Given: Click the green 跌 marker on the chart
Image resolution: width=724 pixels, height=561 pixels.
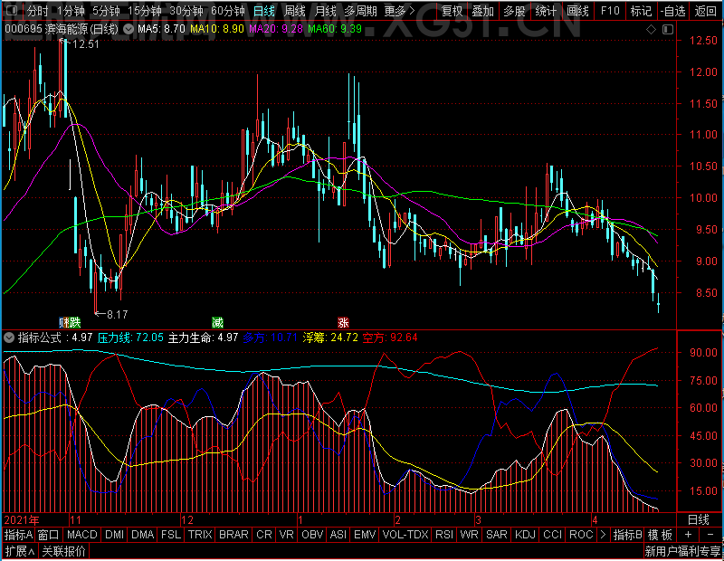Looking at the screenshot, I should click(75, 322).
